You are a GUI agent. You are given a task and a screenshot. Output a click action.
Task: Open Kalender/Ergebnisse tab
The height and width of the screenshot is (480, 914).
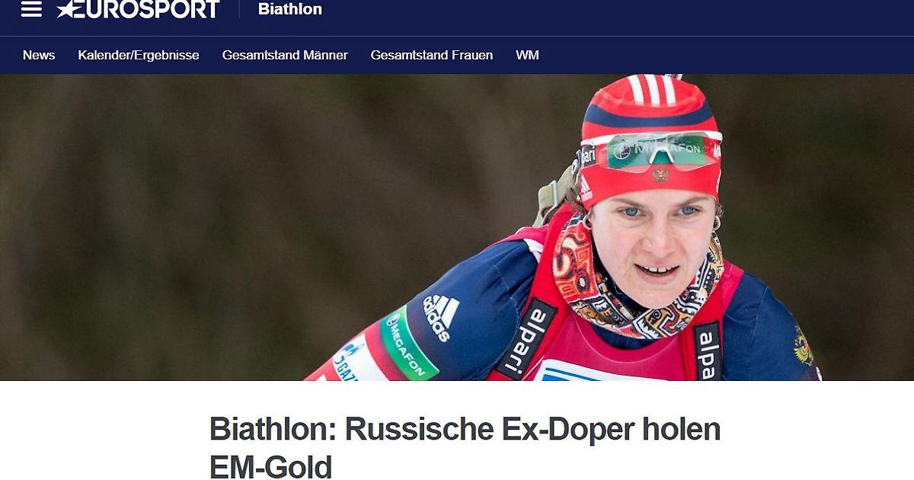[x=139, y=55]
